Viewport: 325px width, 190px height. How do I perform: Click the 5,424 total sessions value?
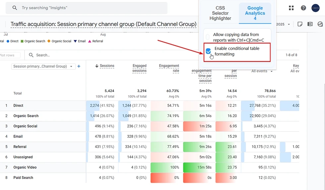(109, 91)
